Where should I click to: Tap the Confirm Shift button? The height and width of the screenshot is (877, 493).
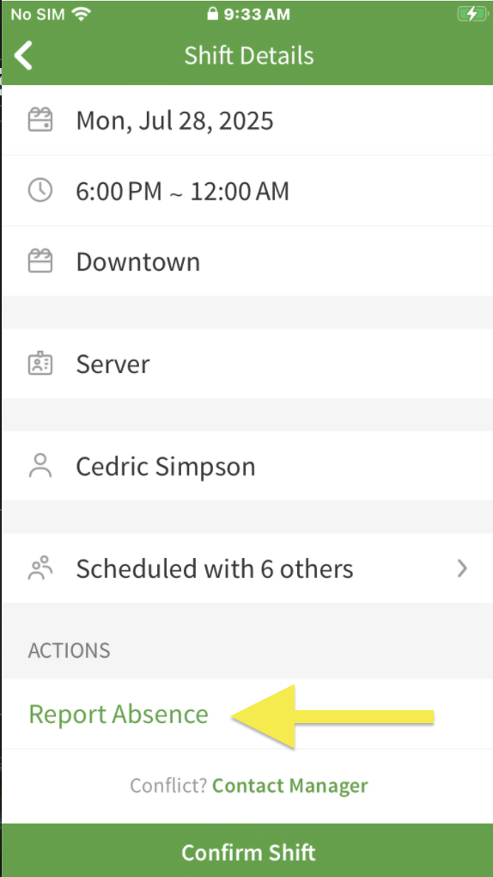pyautogui.click(x=247, y=850)
